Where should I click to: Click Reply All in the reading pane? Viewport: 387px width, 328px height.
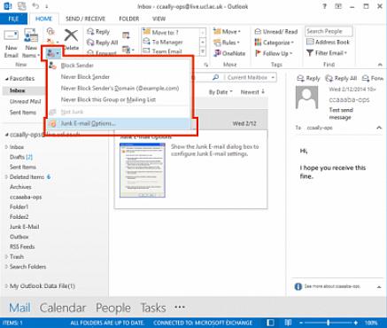(341, 78)
